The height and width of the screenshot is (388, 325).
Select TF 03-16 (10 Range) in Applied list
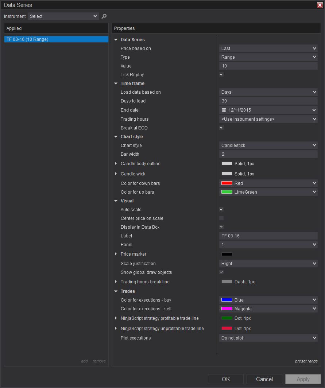pos(56,39)
